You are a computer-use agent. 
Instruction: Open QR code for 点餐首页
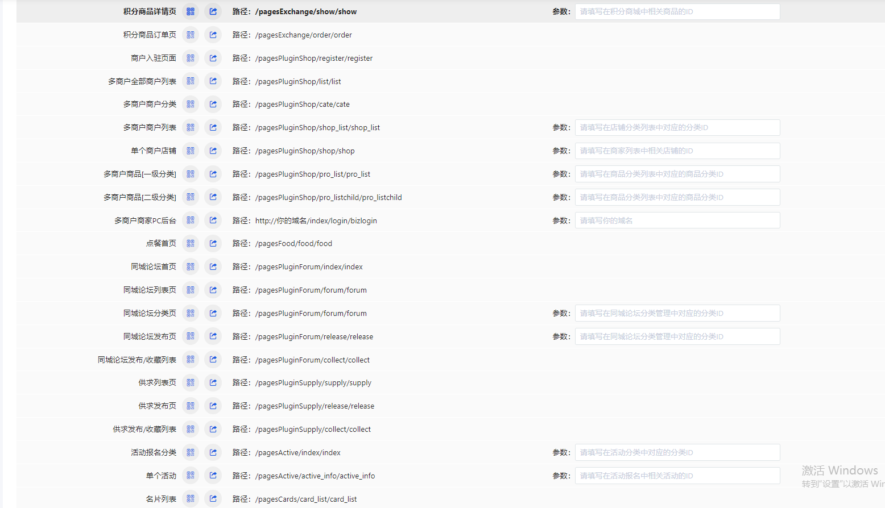click(191, 243)
